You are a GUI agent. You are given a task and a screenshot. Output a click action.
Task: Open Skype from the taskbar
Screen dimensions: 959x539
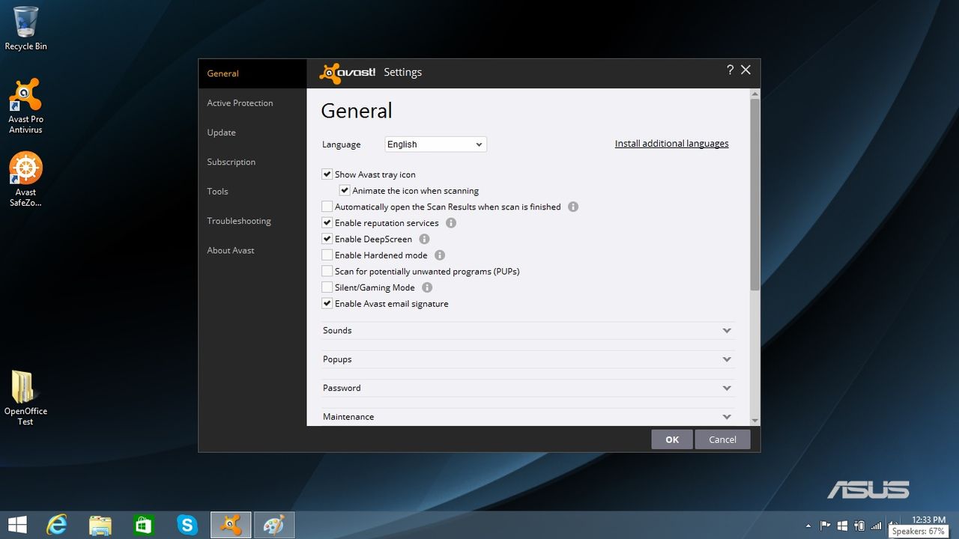pos(187,525)
